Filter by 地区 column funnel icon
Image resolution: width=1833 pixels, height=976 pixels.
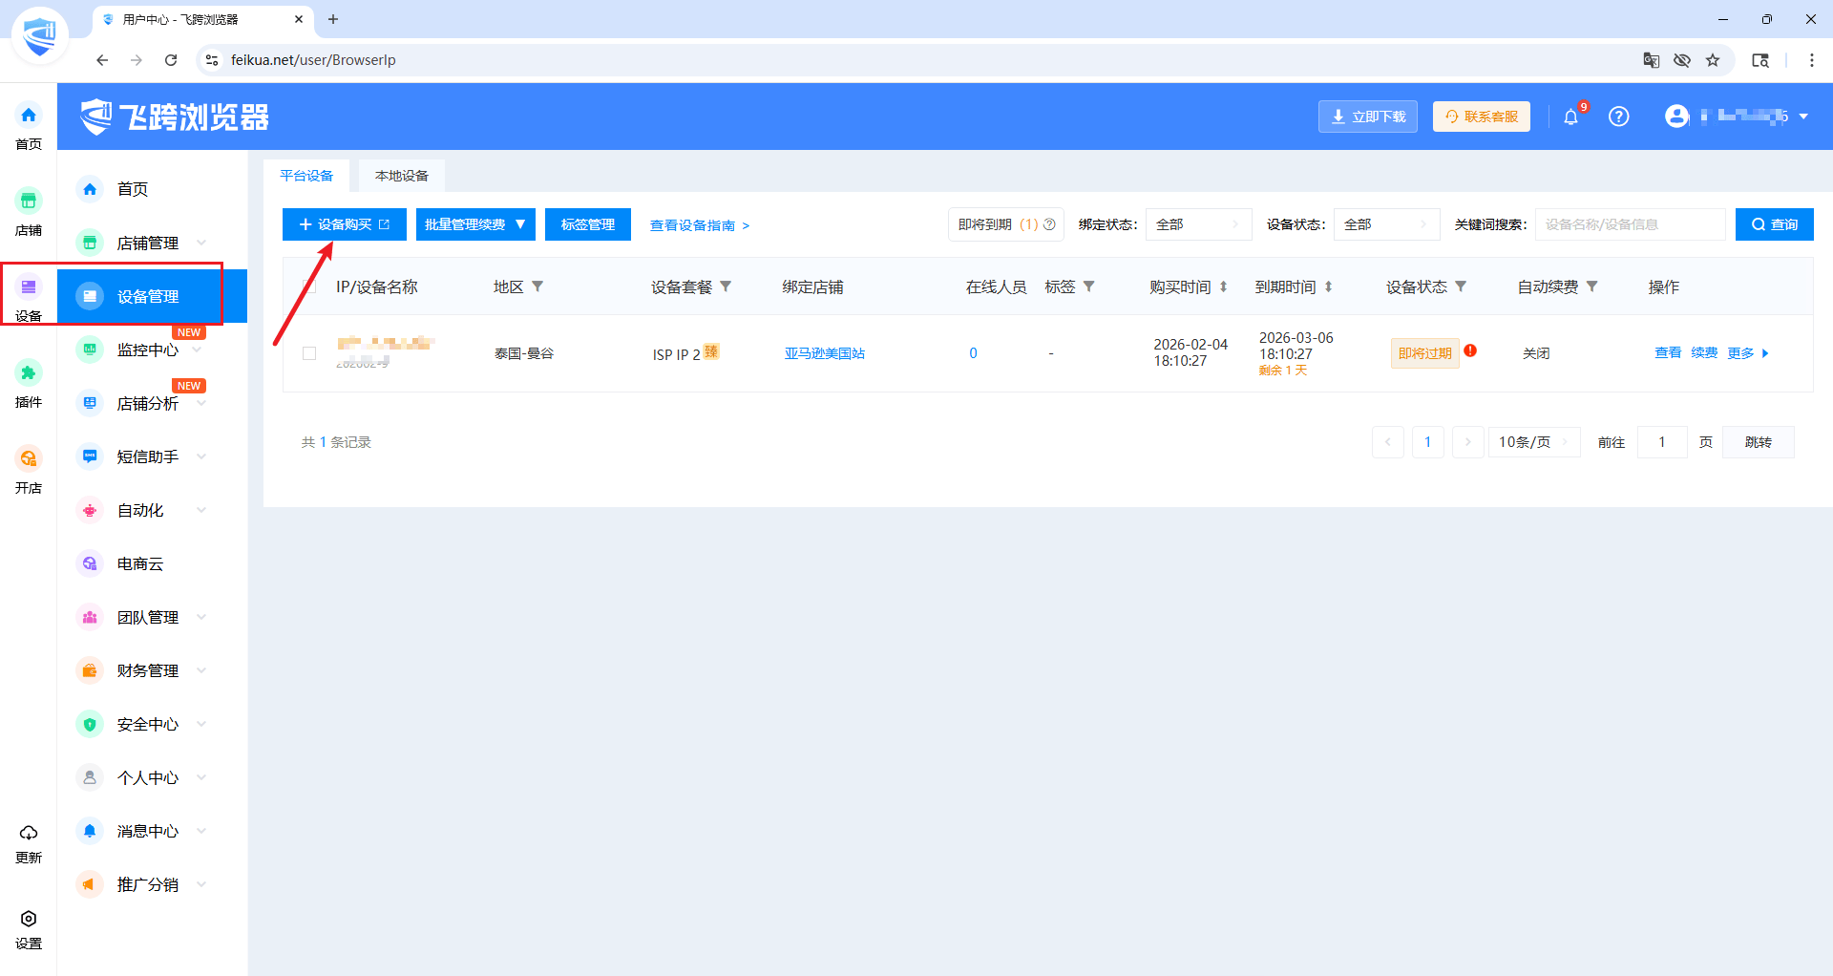pyautogui.click(x=537, y=286)
